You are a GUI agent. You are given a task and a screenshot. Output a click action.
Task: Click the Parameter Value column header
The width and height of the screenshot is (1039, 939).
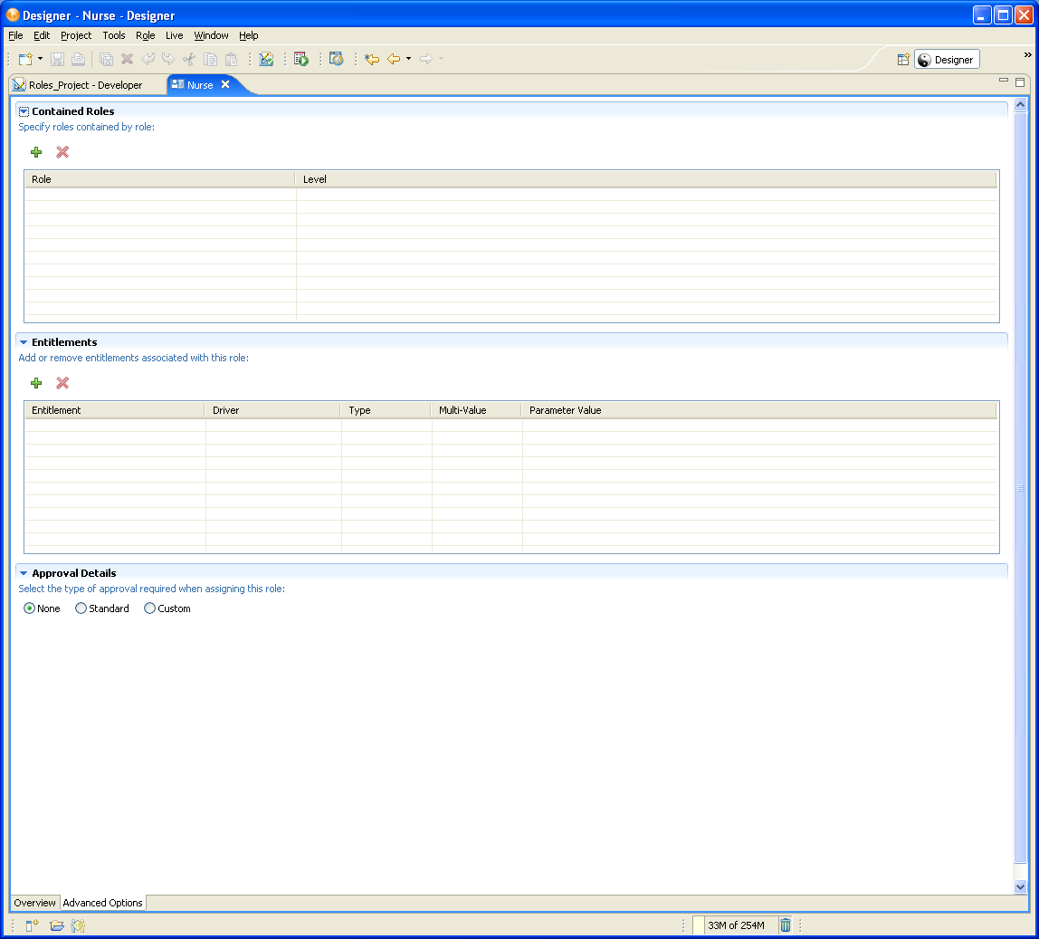pyautogui.click(x=759, y=410)
